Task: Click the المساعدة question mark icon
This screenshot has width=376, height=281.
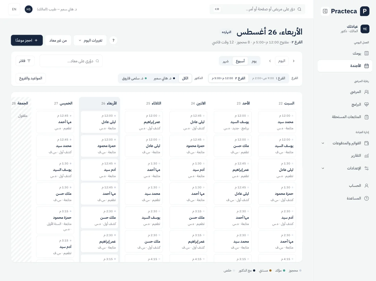Action: pos(367,198)
